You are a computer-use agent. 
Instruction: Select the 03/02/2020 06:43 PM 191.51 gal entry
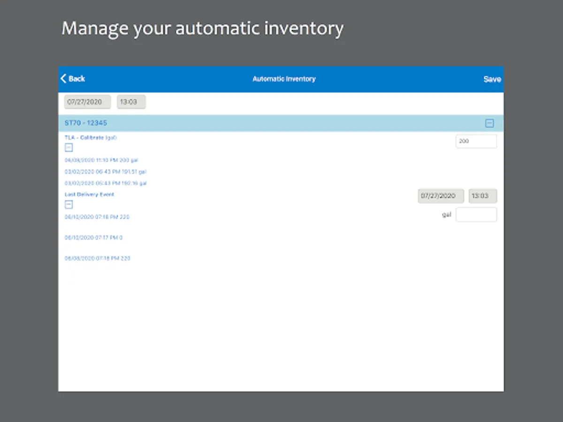[105, 172]
